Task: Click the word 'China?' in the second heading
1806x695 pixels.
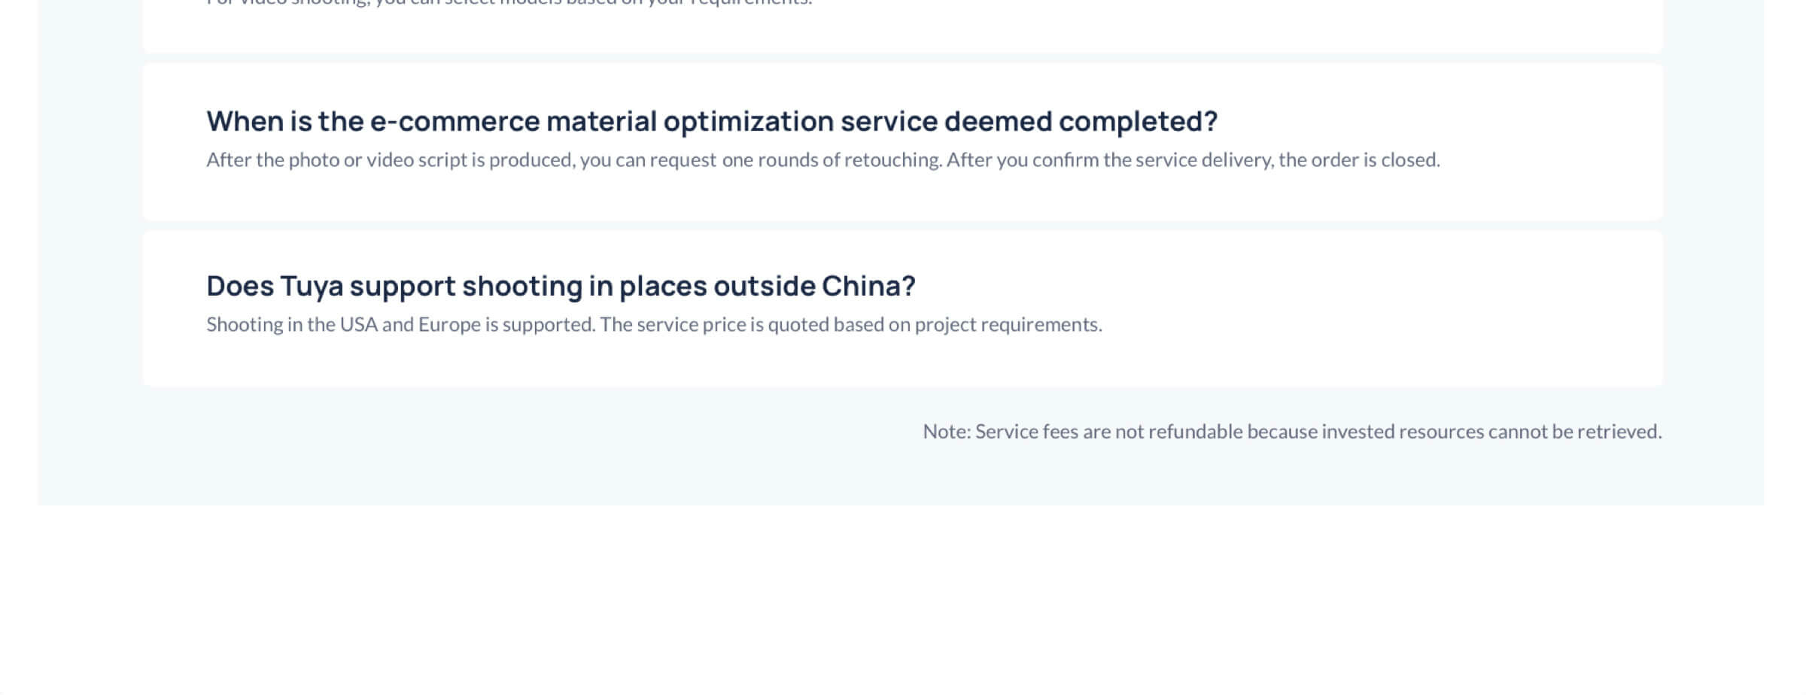Action: coord(868,286)
